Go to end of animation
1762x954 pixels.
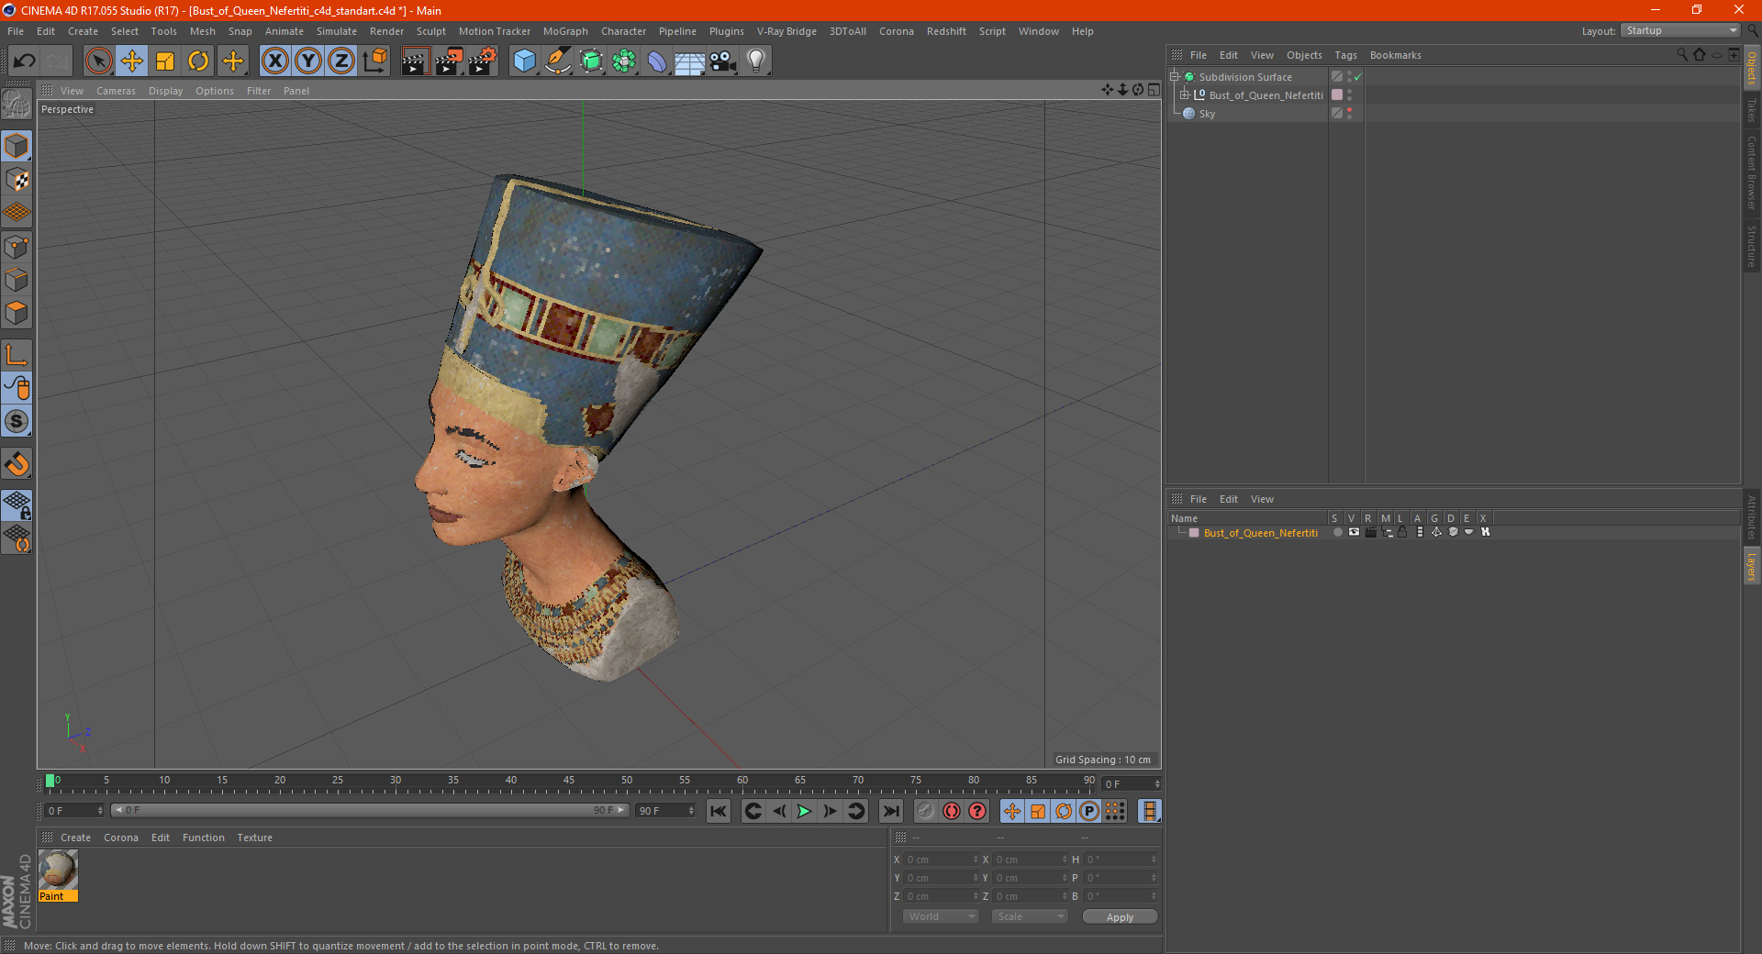click(890, 811)
